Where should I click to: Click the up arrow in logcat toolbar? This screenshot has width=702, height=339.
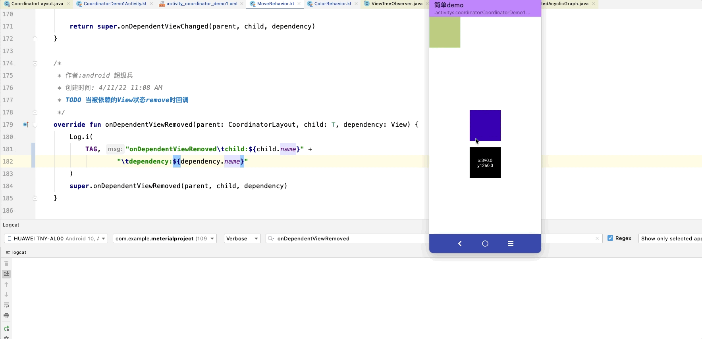[6, 284]
